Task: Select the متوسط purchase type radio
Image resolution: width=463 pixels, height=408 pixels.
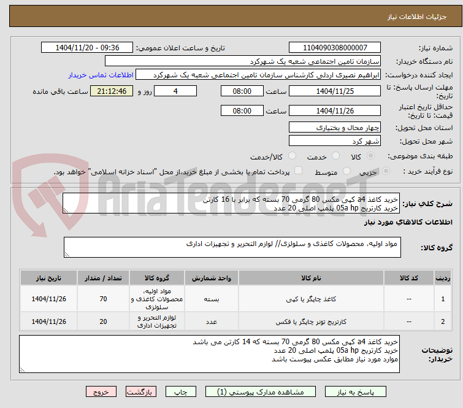Action: tap(346, 171)
